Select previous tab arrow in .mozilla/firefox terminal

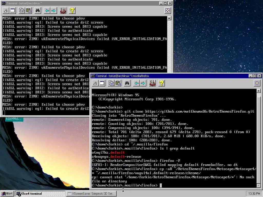pos(136,83)
